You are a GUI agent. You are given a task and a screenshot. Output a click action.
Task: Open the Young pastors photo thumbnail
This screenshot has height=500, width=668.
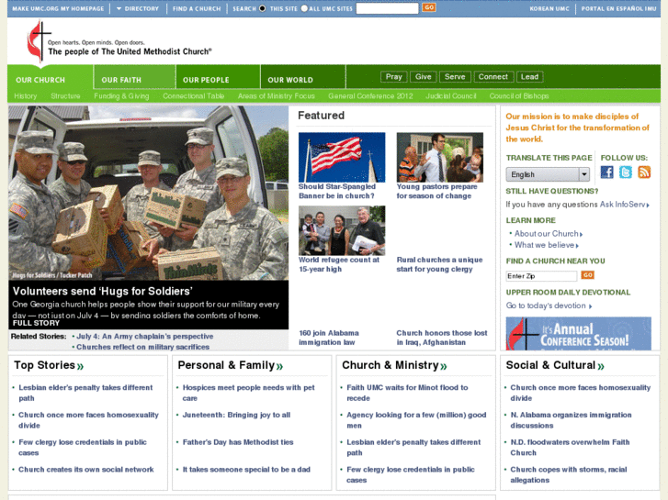click(439, 157)
